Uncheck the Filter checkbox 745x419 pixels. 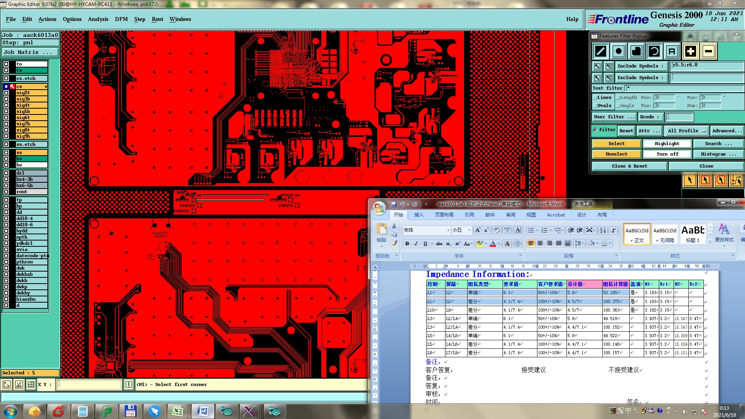pyautogui.click(x=595, y=130)
